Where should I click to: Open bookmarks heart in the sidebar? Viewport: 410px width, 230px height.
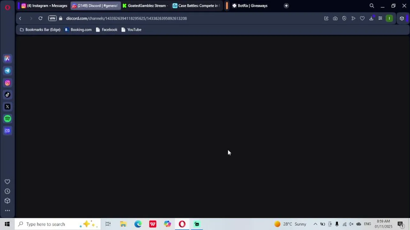point(7,182)
